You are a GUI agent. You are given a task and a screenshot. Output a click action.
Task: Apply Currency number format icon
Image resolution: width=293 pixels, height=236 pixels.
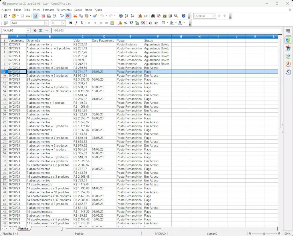120,23
